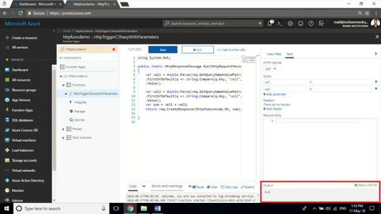The height and width of the screenshot is (214, 381).
Task: Open the Logs dropdown chevron
Action: coord(144,186)
